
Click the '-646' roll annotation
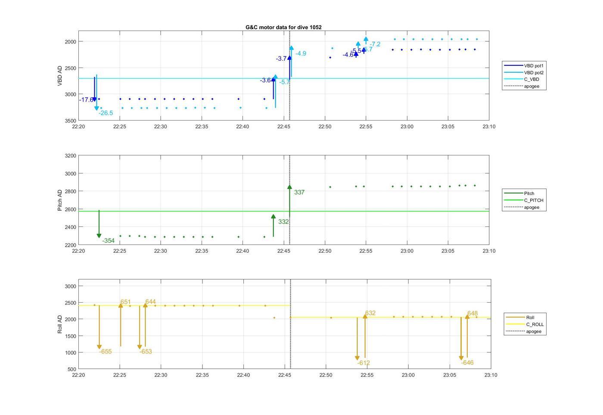467,363
